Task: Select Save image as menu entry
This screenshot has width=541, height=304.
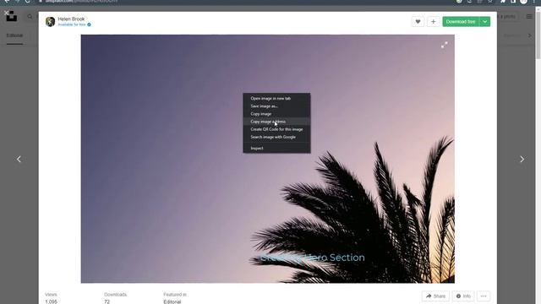Action: point(276,106)
